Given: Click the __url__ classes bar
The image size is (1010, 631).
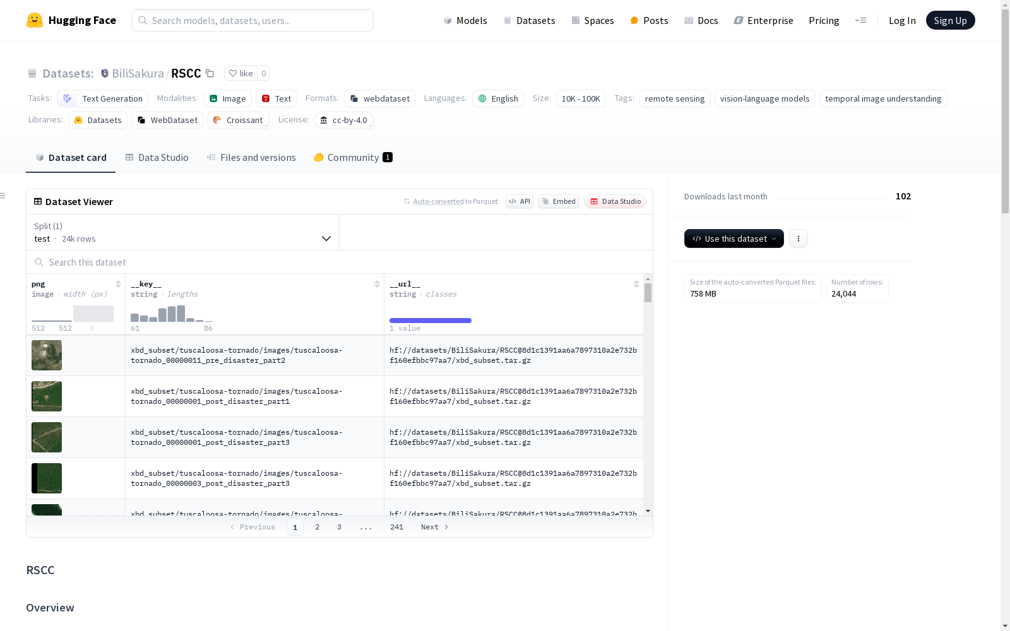Looking at the screenshot, I should pyautogui.click(x=431, y=321).
